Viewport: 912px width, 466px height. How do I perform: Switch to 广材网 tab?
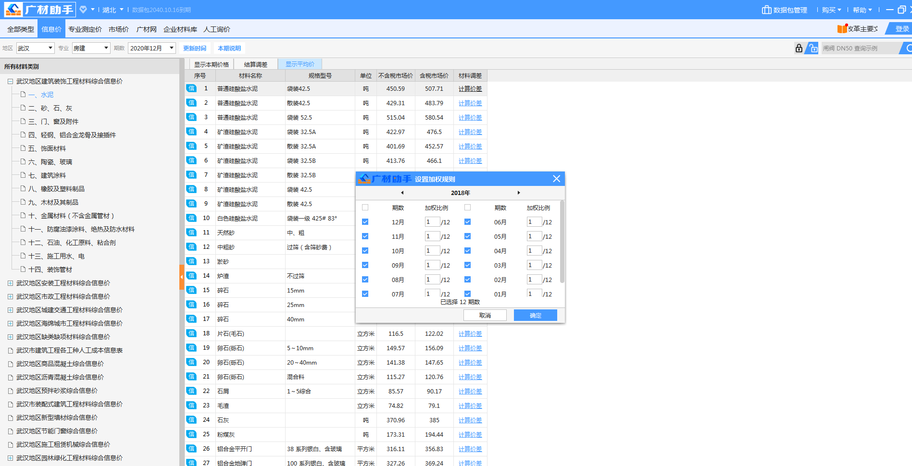point(147,29)
